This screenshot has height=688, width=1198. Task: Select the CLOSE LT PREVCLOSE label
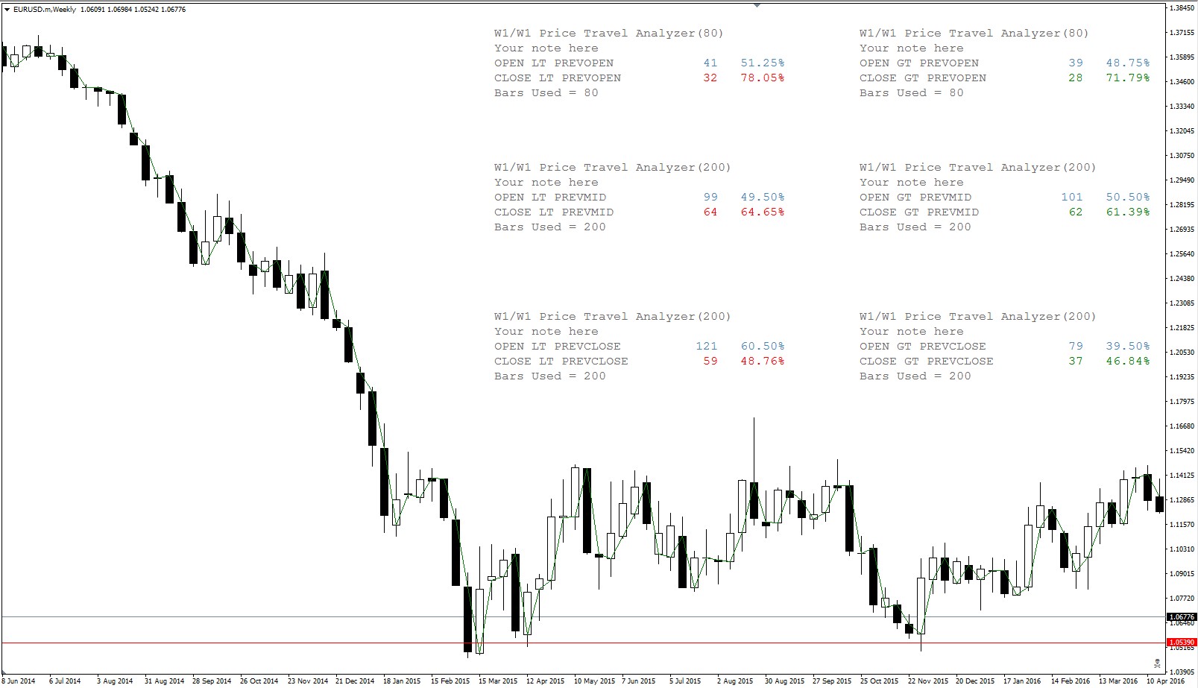pyautogui.click(x=561, y=362)
